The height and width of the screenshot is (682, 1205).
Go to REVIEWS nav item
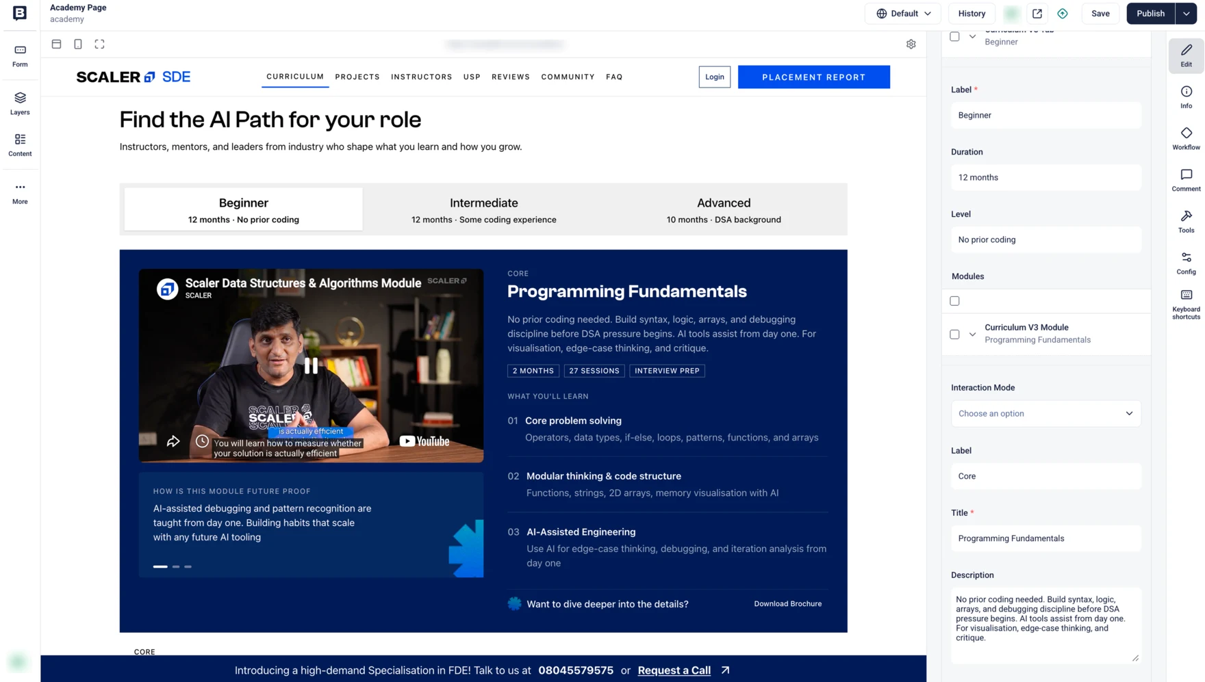[511, 77]
